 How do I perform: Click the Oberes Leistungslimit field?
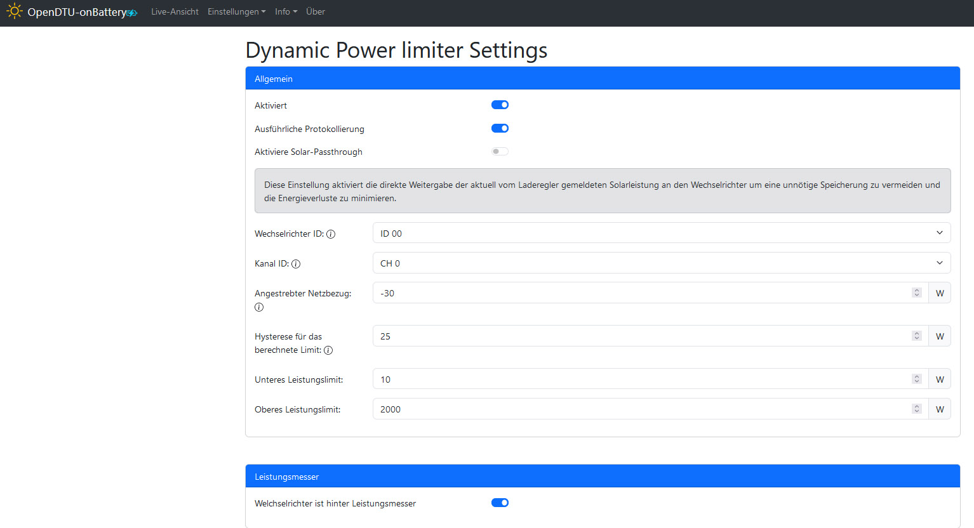[650, 409]
